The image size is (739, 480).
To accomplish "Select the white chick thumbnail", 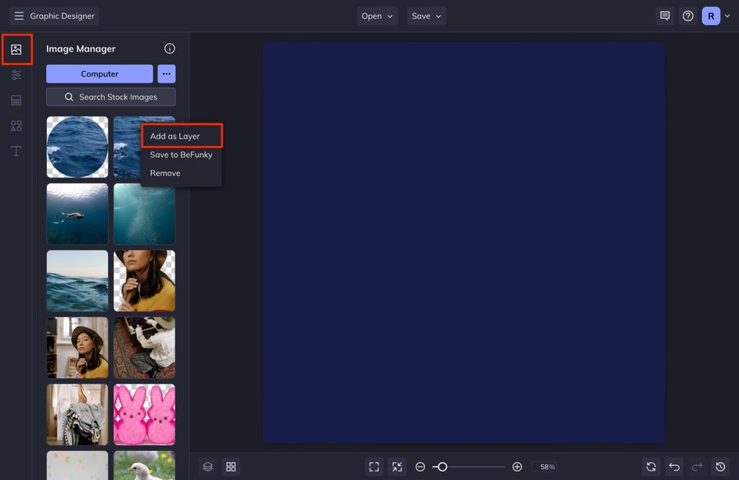I will (144, 465).
